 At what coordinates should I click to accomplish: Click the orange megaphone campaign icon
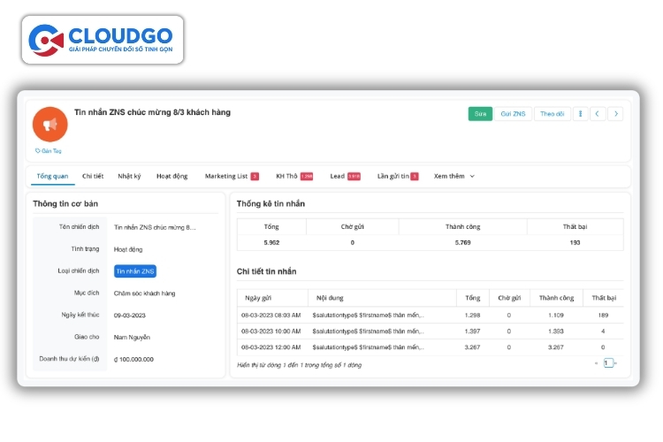click(50, 125)
